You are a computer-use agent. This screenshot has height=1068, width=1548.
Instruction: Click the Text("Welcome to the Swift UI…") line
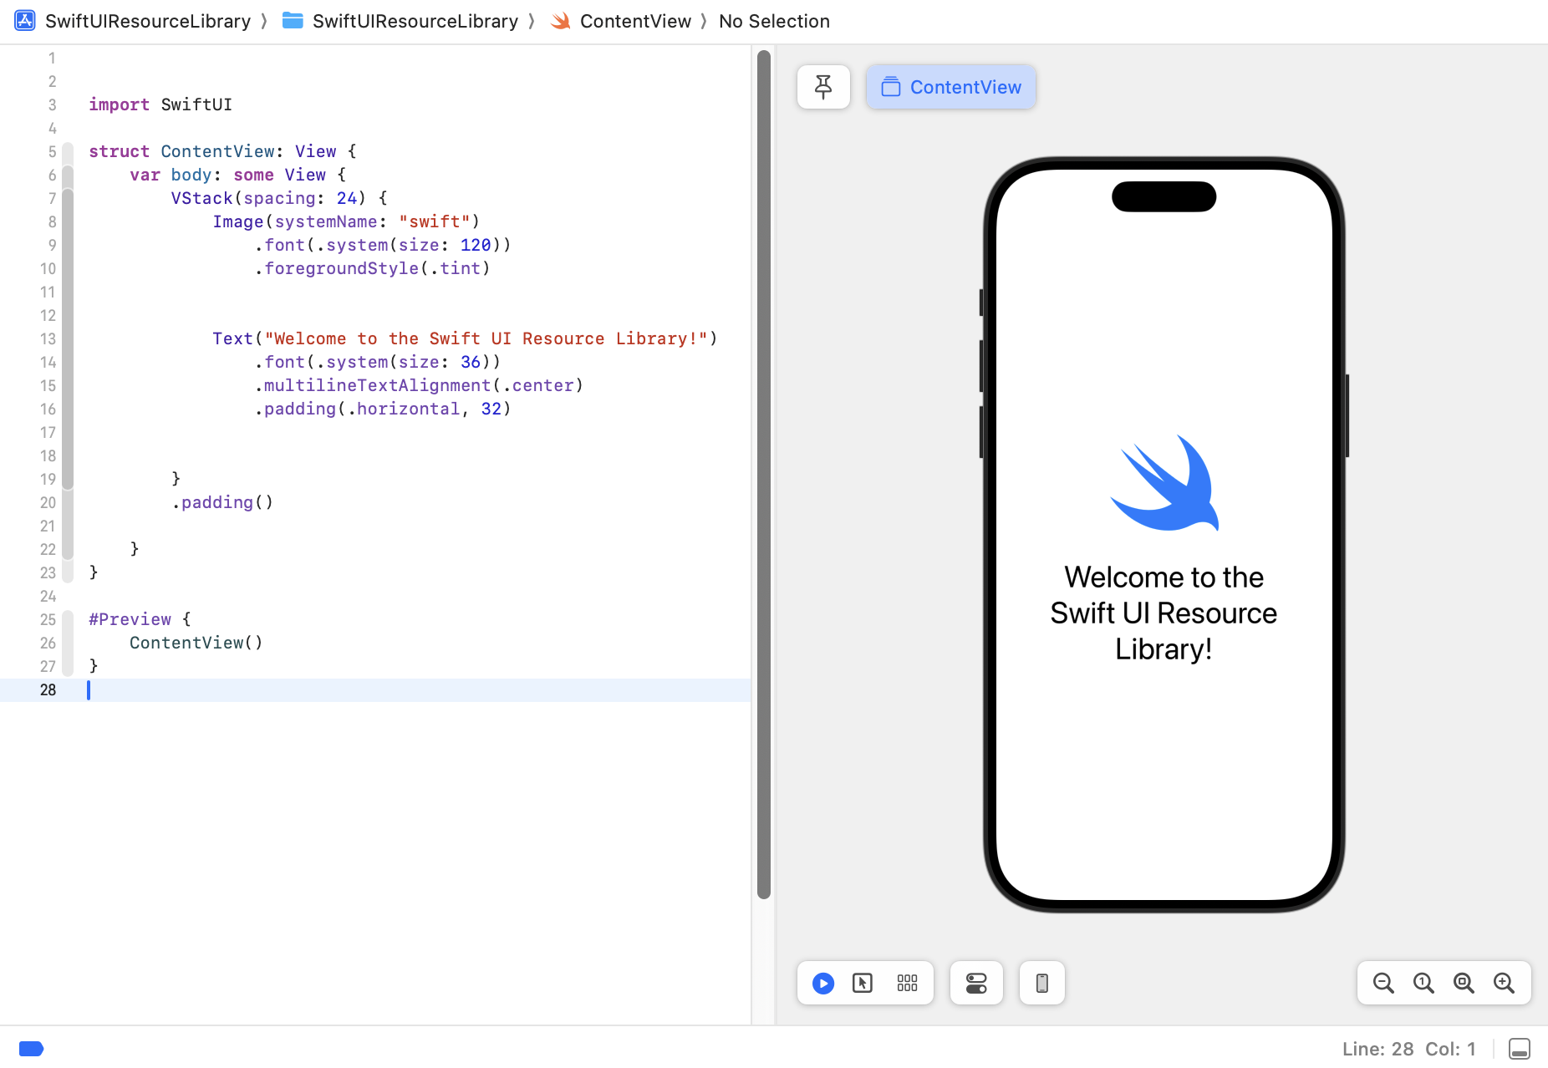[465, 338]
